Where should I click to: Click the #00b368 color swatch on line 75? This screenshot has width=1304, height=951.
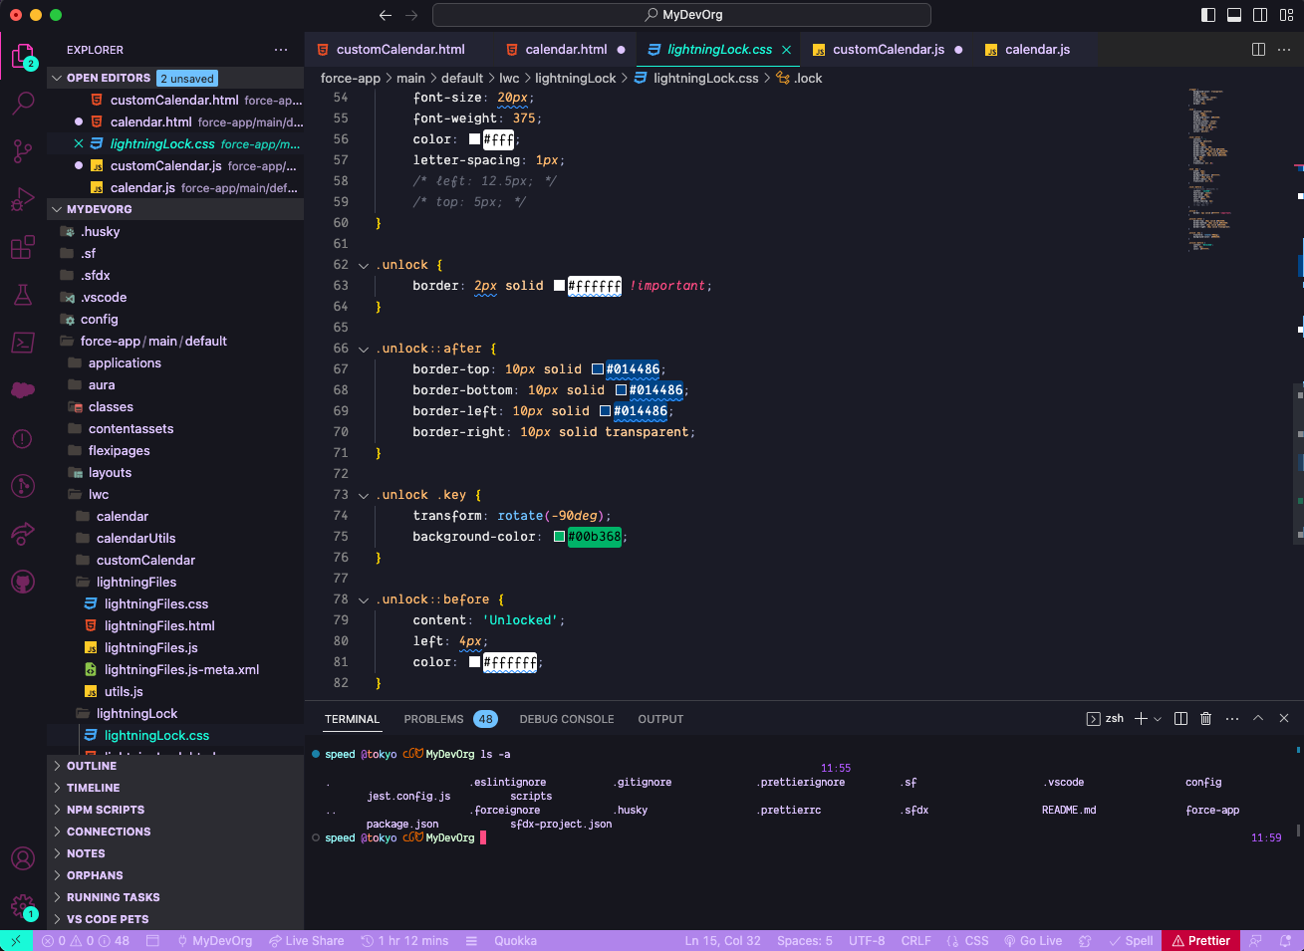(559, 536)
